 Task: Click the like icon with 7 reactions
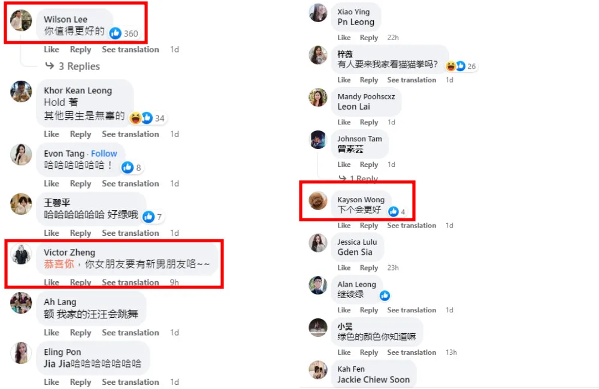149,217
